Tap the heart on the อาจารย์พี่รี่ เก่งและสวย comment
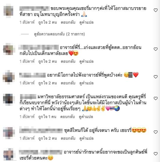Image resolution: width=160 pixels, height=162 pixels. (156, 49)
